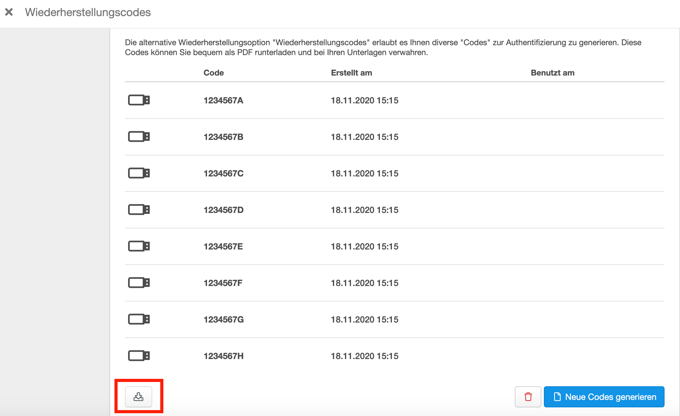Click the document icon in generate button
Image resolution: width=680 pixels, height=416 pixels.
(557, 396)
